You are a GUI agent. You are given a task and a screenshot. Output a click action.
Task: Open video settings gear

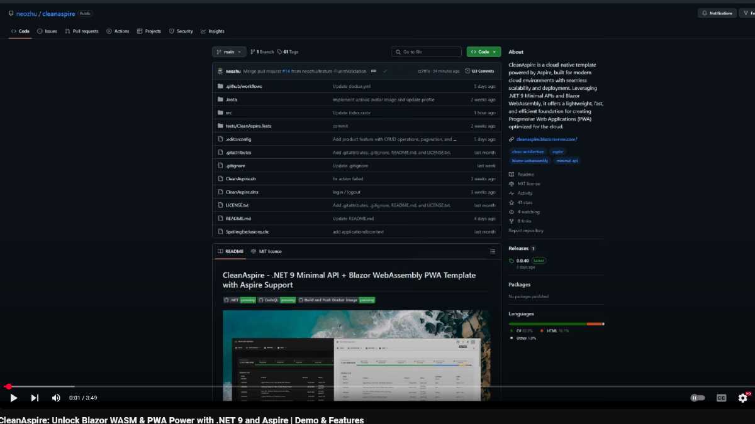pos(743,398)
